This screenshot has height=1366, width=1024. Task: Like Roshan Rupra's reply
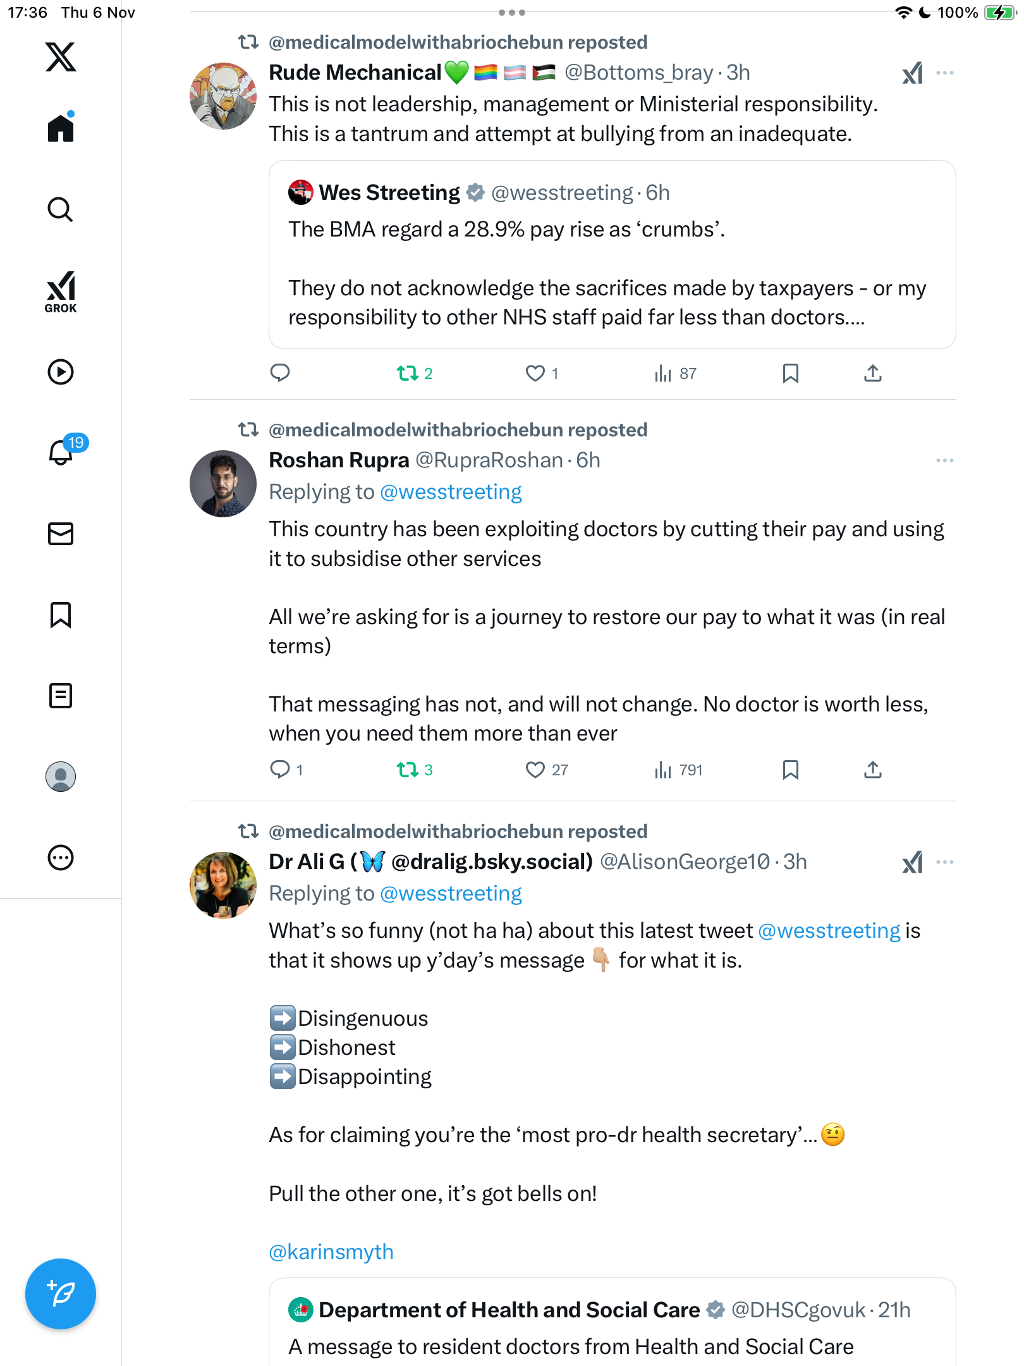coord(535,770)
